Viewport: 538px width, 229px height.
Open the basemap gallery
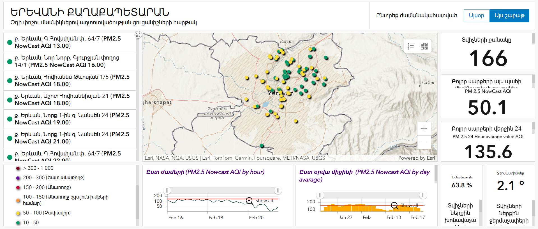coord(424,46)
